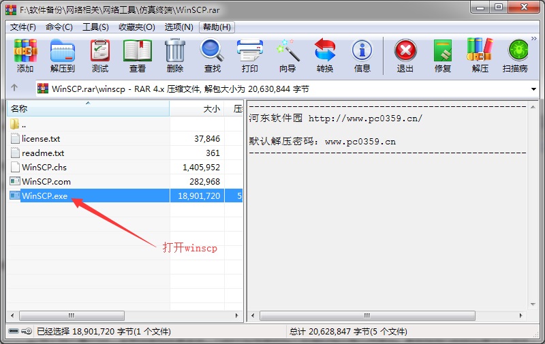The height and width of the screenshot is (344, 545).
Task: Click the WinSCP.exe file icon
Action: pyautogui.click(x=15, y=196)
